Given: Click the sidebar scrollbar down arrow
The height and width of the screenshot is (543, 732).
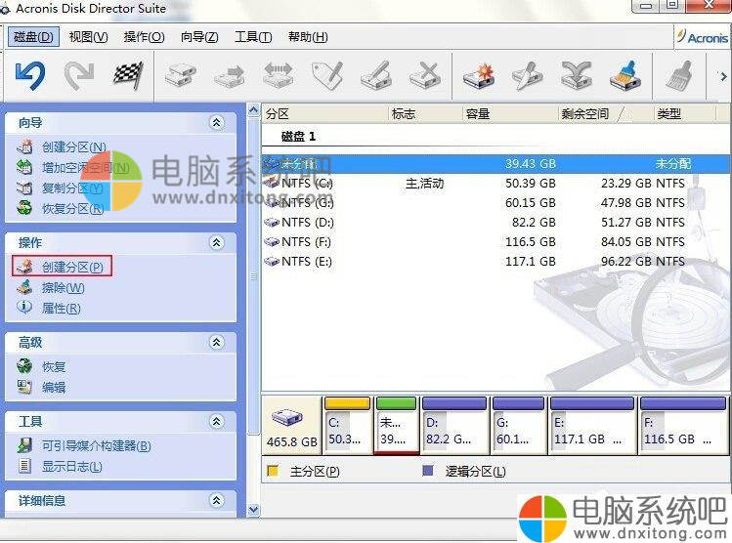Looking at the screenshot, I should 253,510.
